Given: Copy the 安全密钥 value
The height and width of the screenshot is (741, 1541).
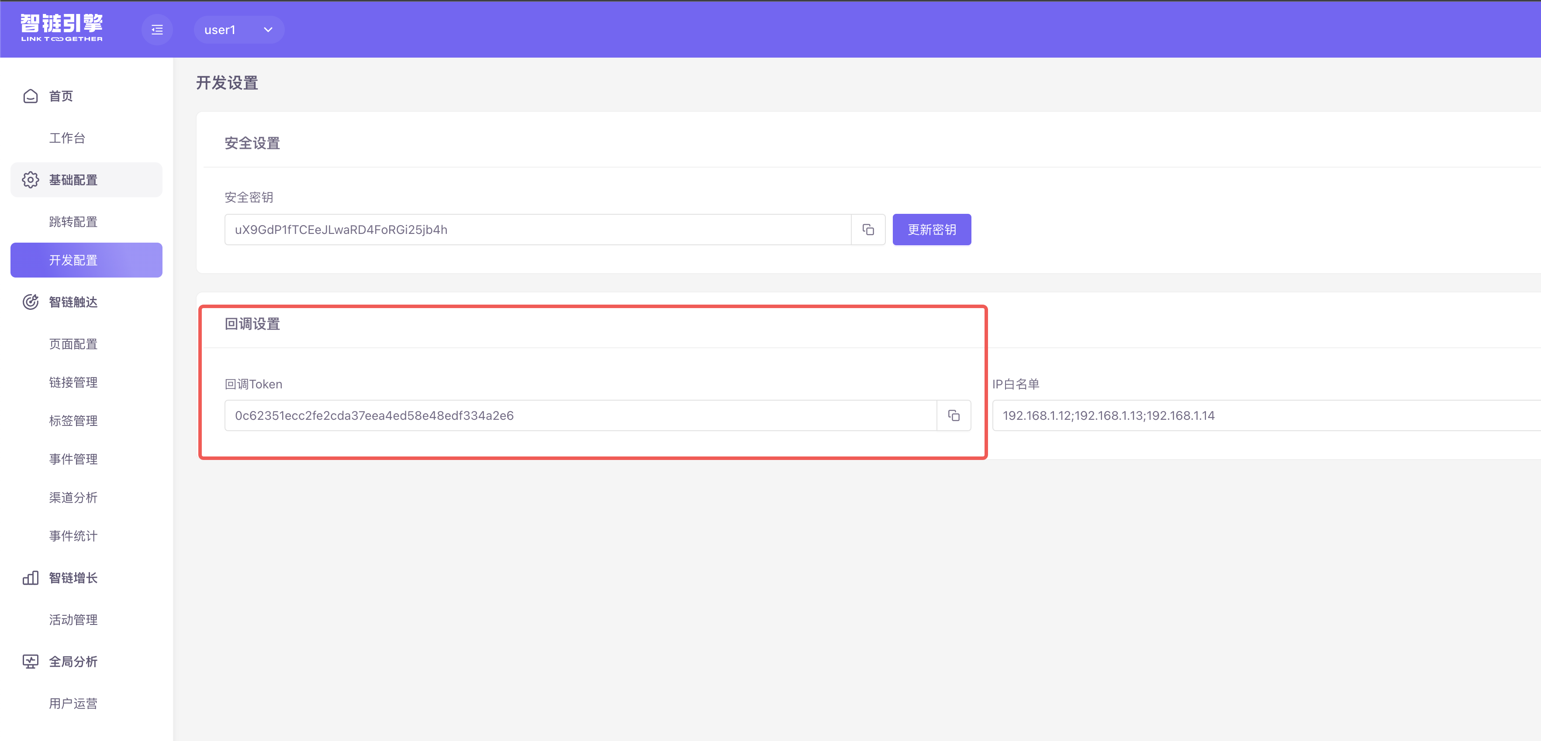Looking at the screenshot, I should point(868,230).
